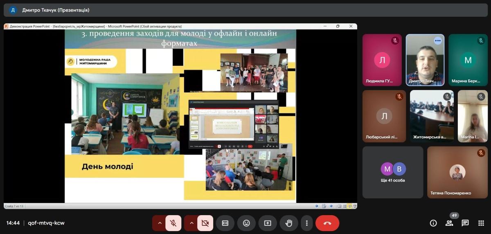
Task: Open the meeting details info icon
Action: (x=433, y=223)
